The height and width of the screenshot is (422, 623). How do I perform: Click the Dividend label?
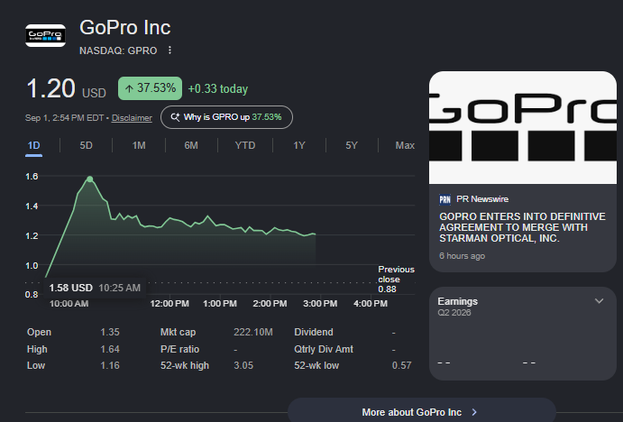(314, 332)
